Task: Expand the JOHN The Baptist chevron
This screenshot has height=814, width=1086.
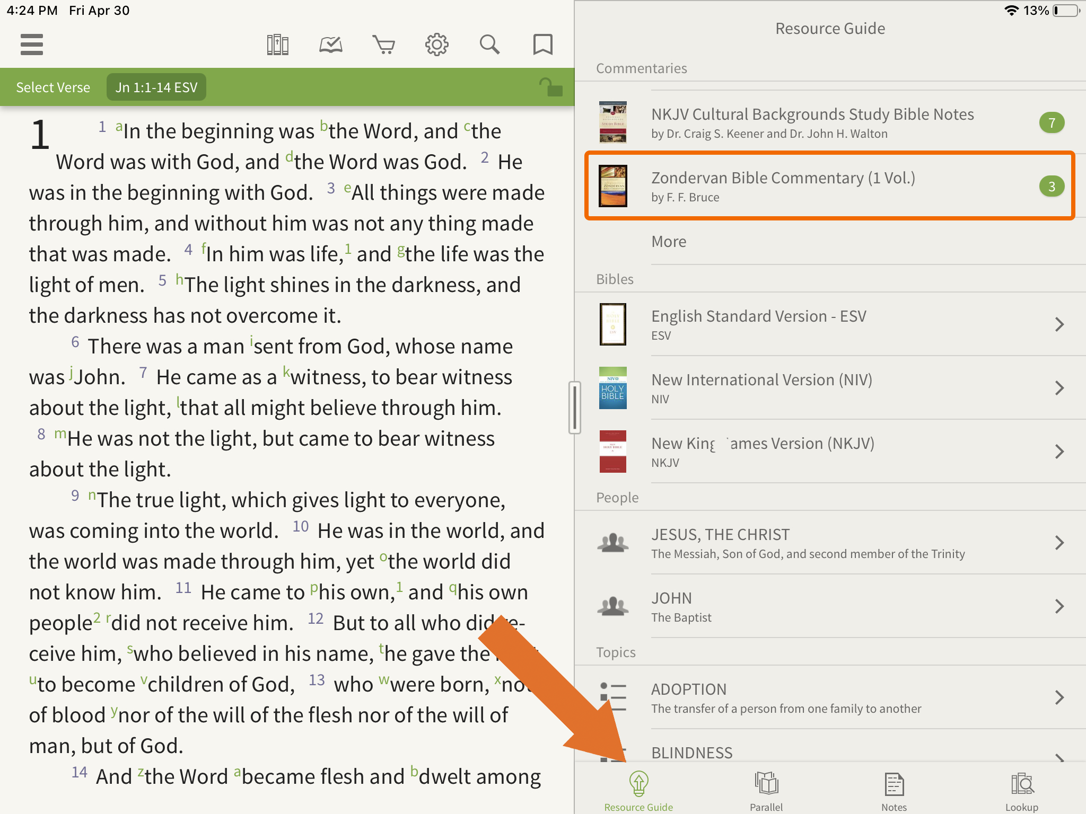Action: (1059, 606)
